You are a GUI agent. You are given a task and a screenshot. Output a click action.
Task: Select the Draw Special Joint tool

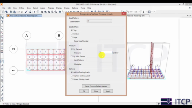2,25
